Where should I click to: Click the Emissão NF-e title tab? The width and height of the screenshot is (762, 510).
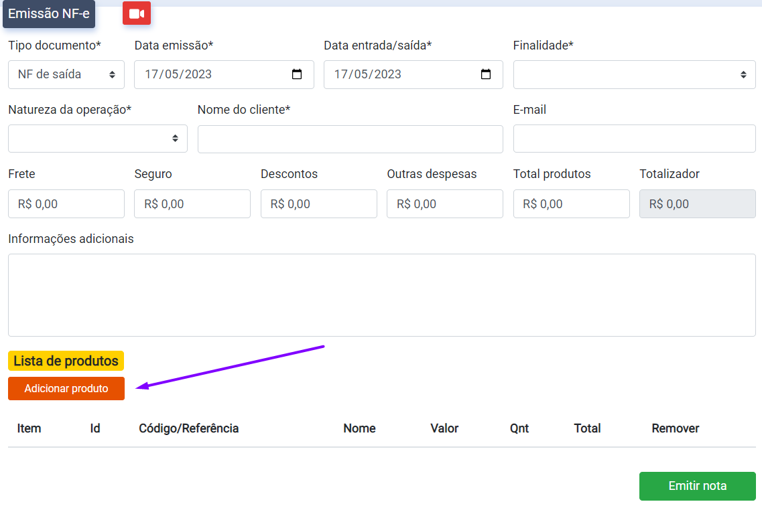click(49, 14)
